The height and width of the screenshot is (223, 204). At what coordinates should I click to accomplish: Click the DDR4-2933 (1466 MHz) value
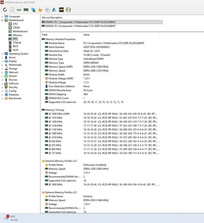coord(96,200)
